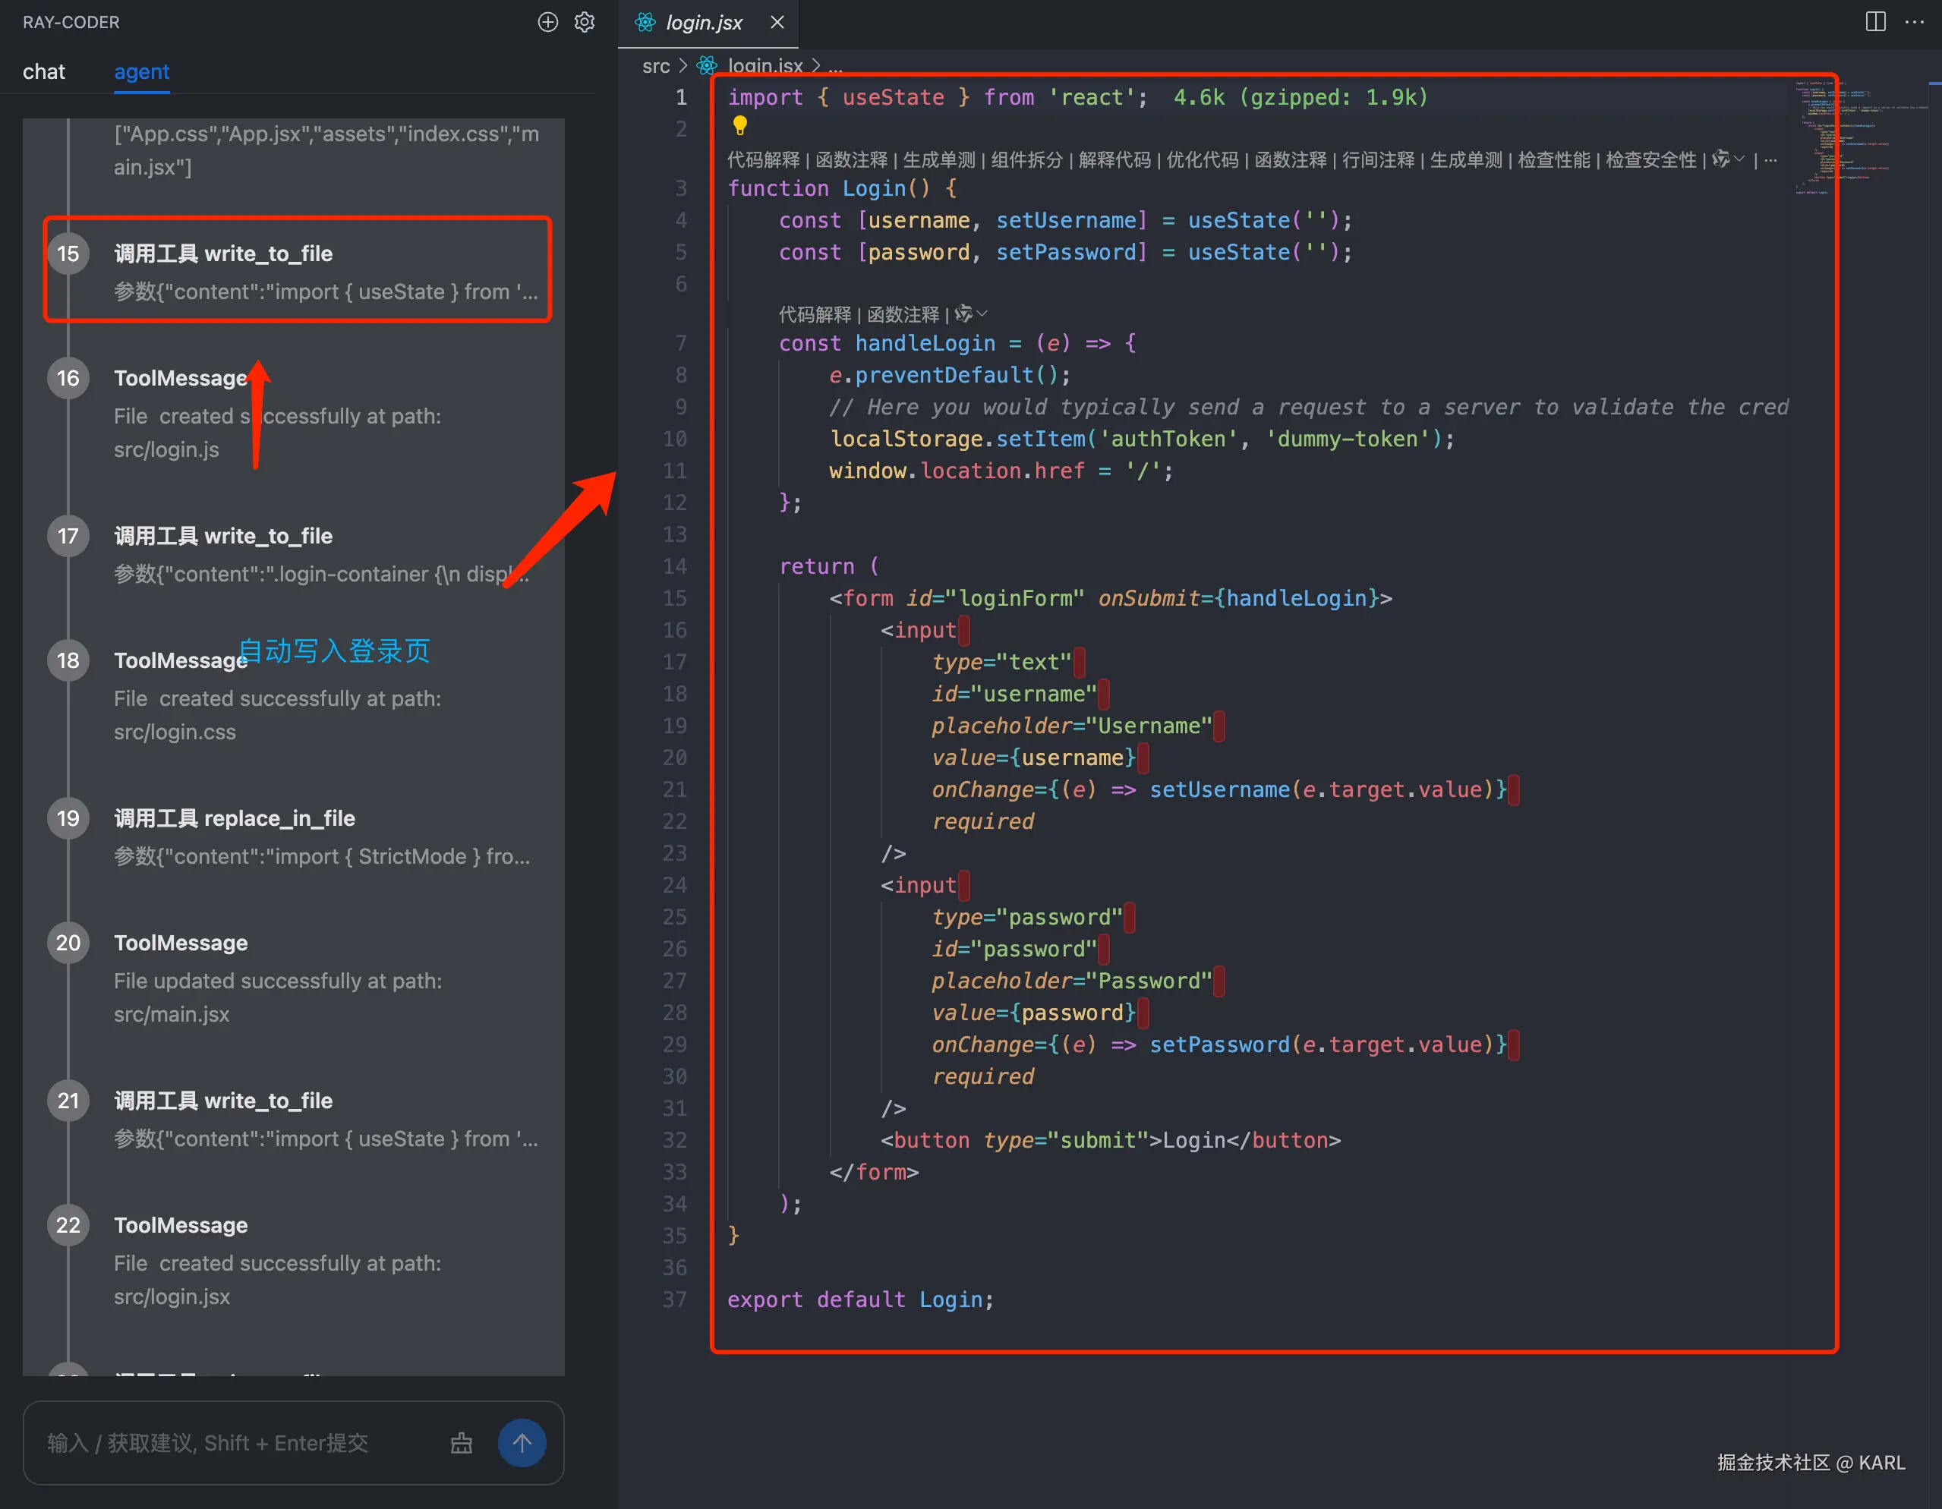Open RAY-CODER settings gear
Screen dimensions: 1942x1509
[x=585, y=22]
